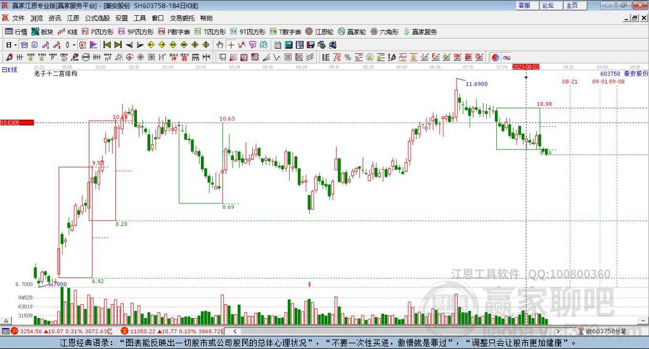This screenshot has height=349, width=649.
Task: Expand the candlestick style dropdown arrow
Action: [x=74, y=45]
